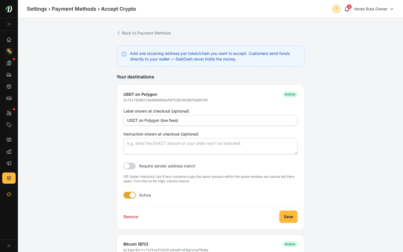Viewport: 403px width, 252px height.
Task: Enable Require sender address match
Action: pos(130,166)
